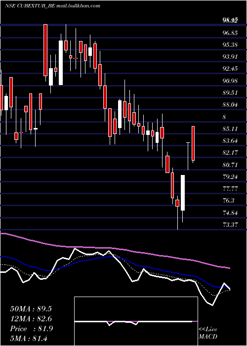Image resolution: width=247 pixels, height=346 pixels.
Task: Click the 74.84 price axis label
Action: click(230, 213)
